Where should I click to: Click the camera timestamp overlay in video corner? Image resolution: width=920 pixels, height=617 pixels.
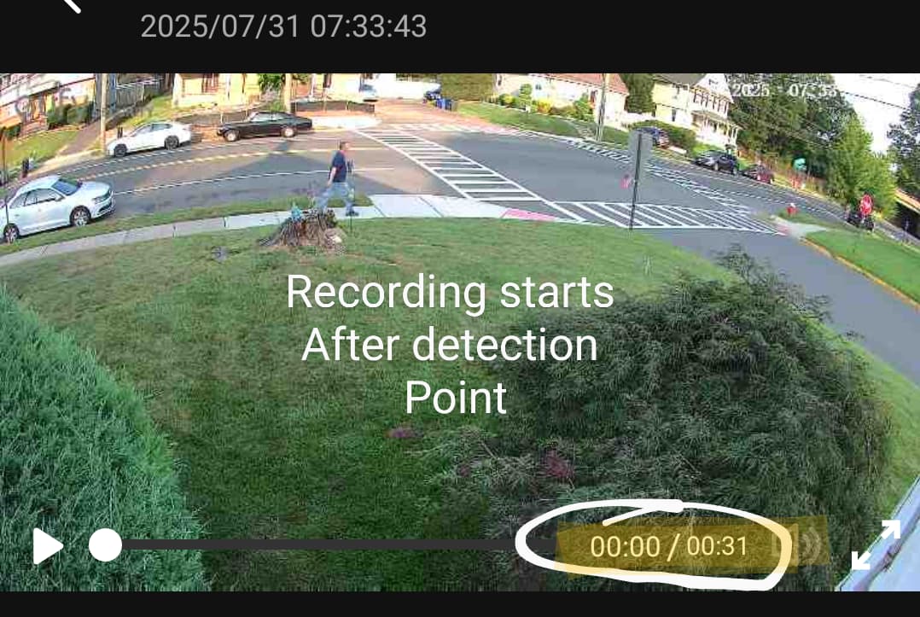click(x=783, y=90)
